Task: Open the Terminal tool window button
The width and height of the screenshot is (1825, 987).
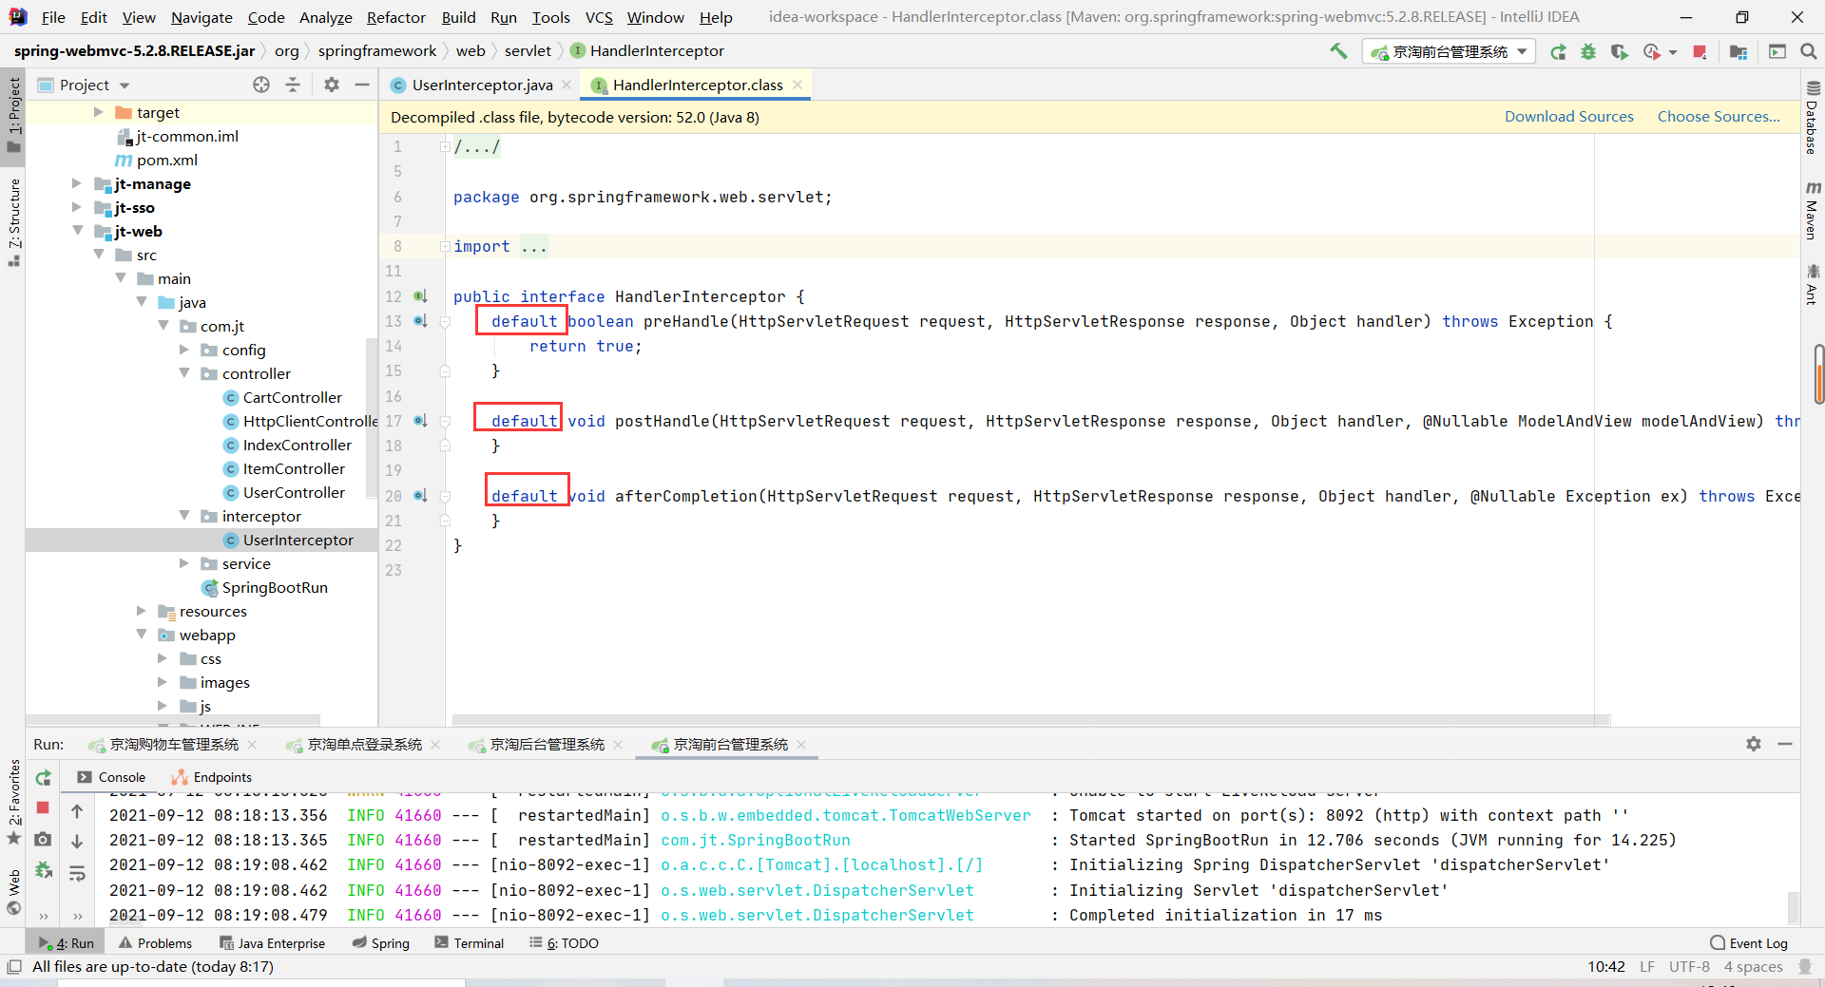Action: pyautogui.click(x=469, y=942)
